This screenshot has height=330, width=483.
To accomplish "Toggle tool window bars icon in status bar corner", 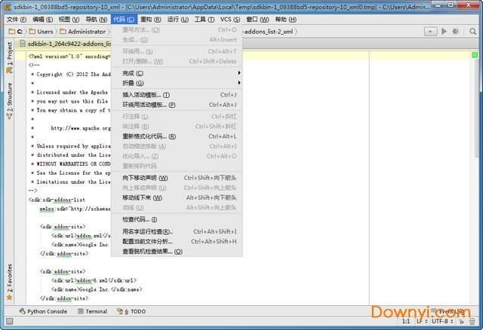I will [10, 322].
